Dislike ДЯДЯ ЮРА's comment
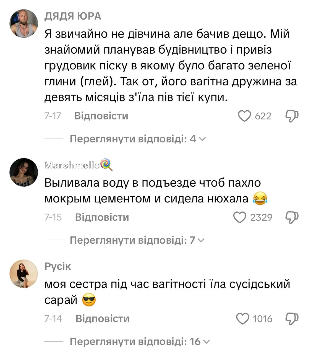This screenshot has width=311, height=354. (x=292, y=116)
